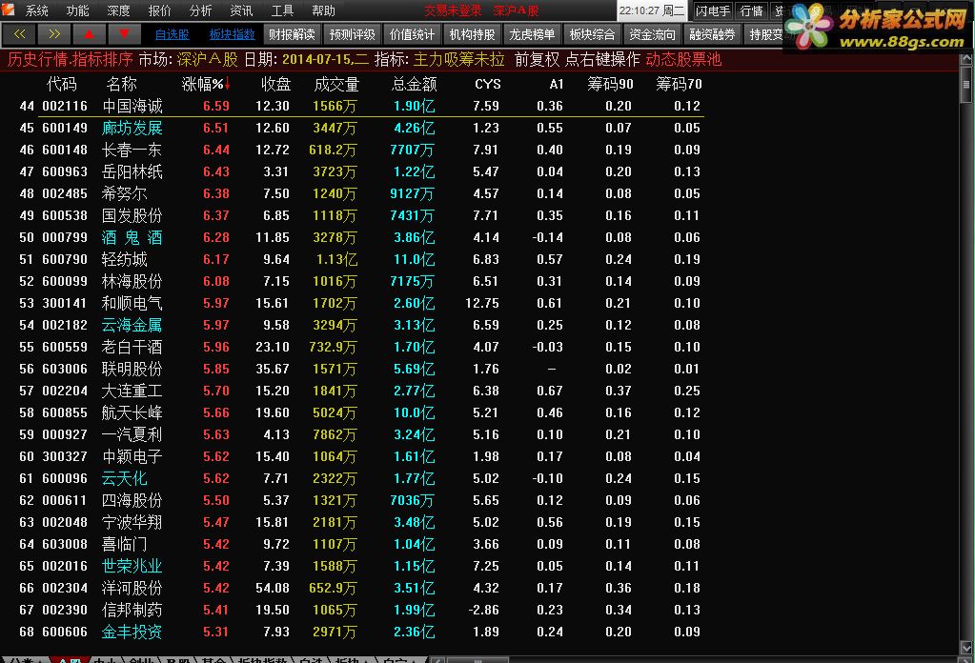Select the 廊坊发展 stock row
Viewport: 975px width, 663px height.
(x=360, y=128)
